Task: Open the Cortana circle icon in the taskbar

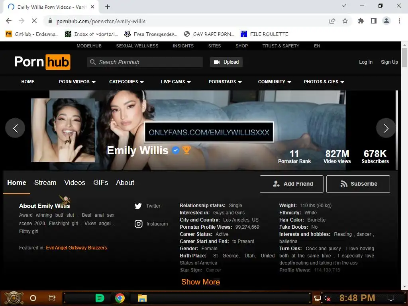Action: tap(33, 298)
